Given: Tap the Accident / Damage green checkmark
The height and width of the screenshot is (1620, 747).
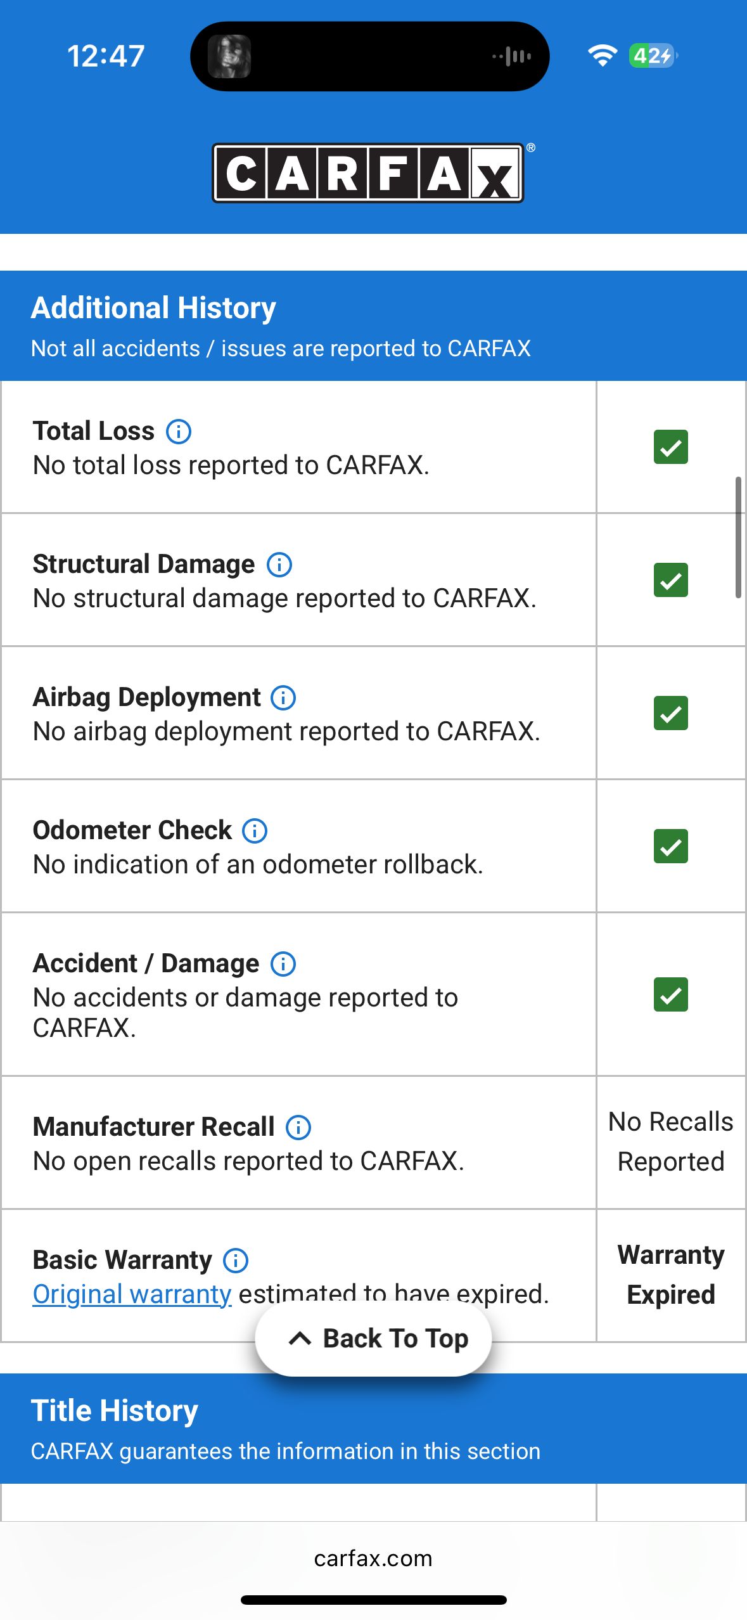Looking at the screenshot, I should [x=671, y=995].
